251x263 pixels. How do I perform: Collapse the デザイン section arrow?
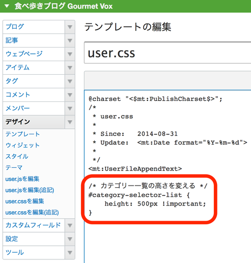pyautogui.click(x=70, y=122)
